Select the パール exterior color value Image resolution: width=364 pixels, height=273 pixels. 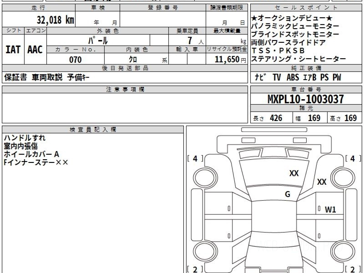coord(98,40)
